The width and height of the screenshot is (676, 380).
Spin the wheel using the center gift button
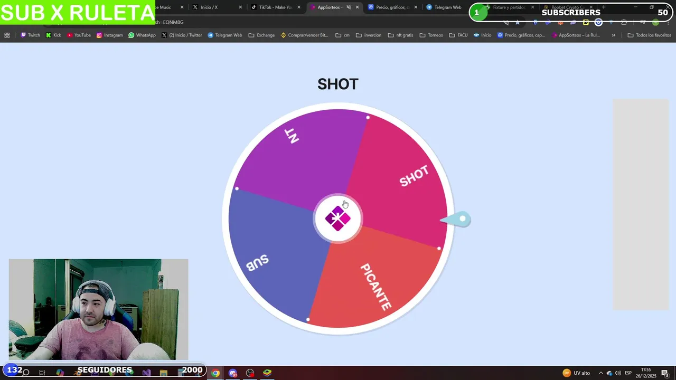338,218
